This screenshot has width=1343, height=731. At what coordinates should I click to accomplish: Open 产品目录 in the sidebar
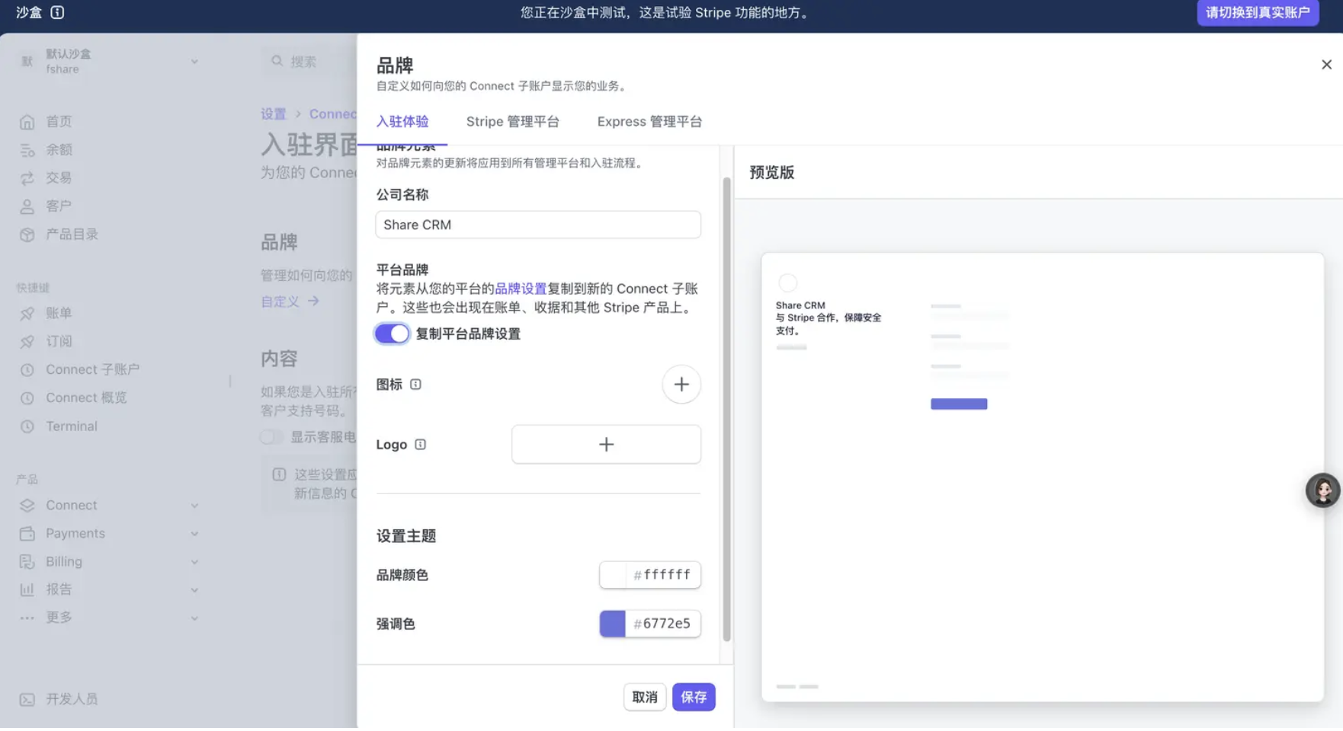[72, 235]
